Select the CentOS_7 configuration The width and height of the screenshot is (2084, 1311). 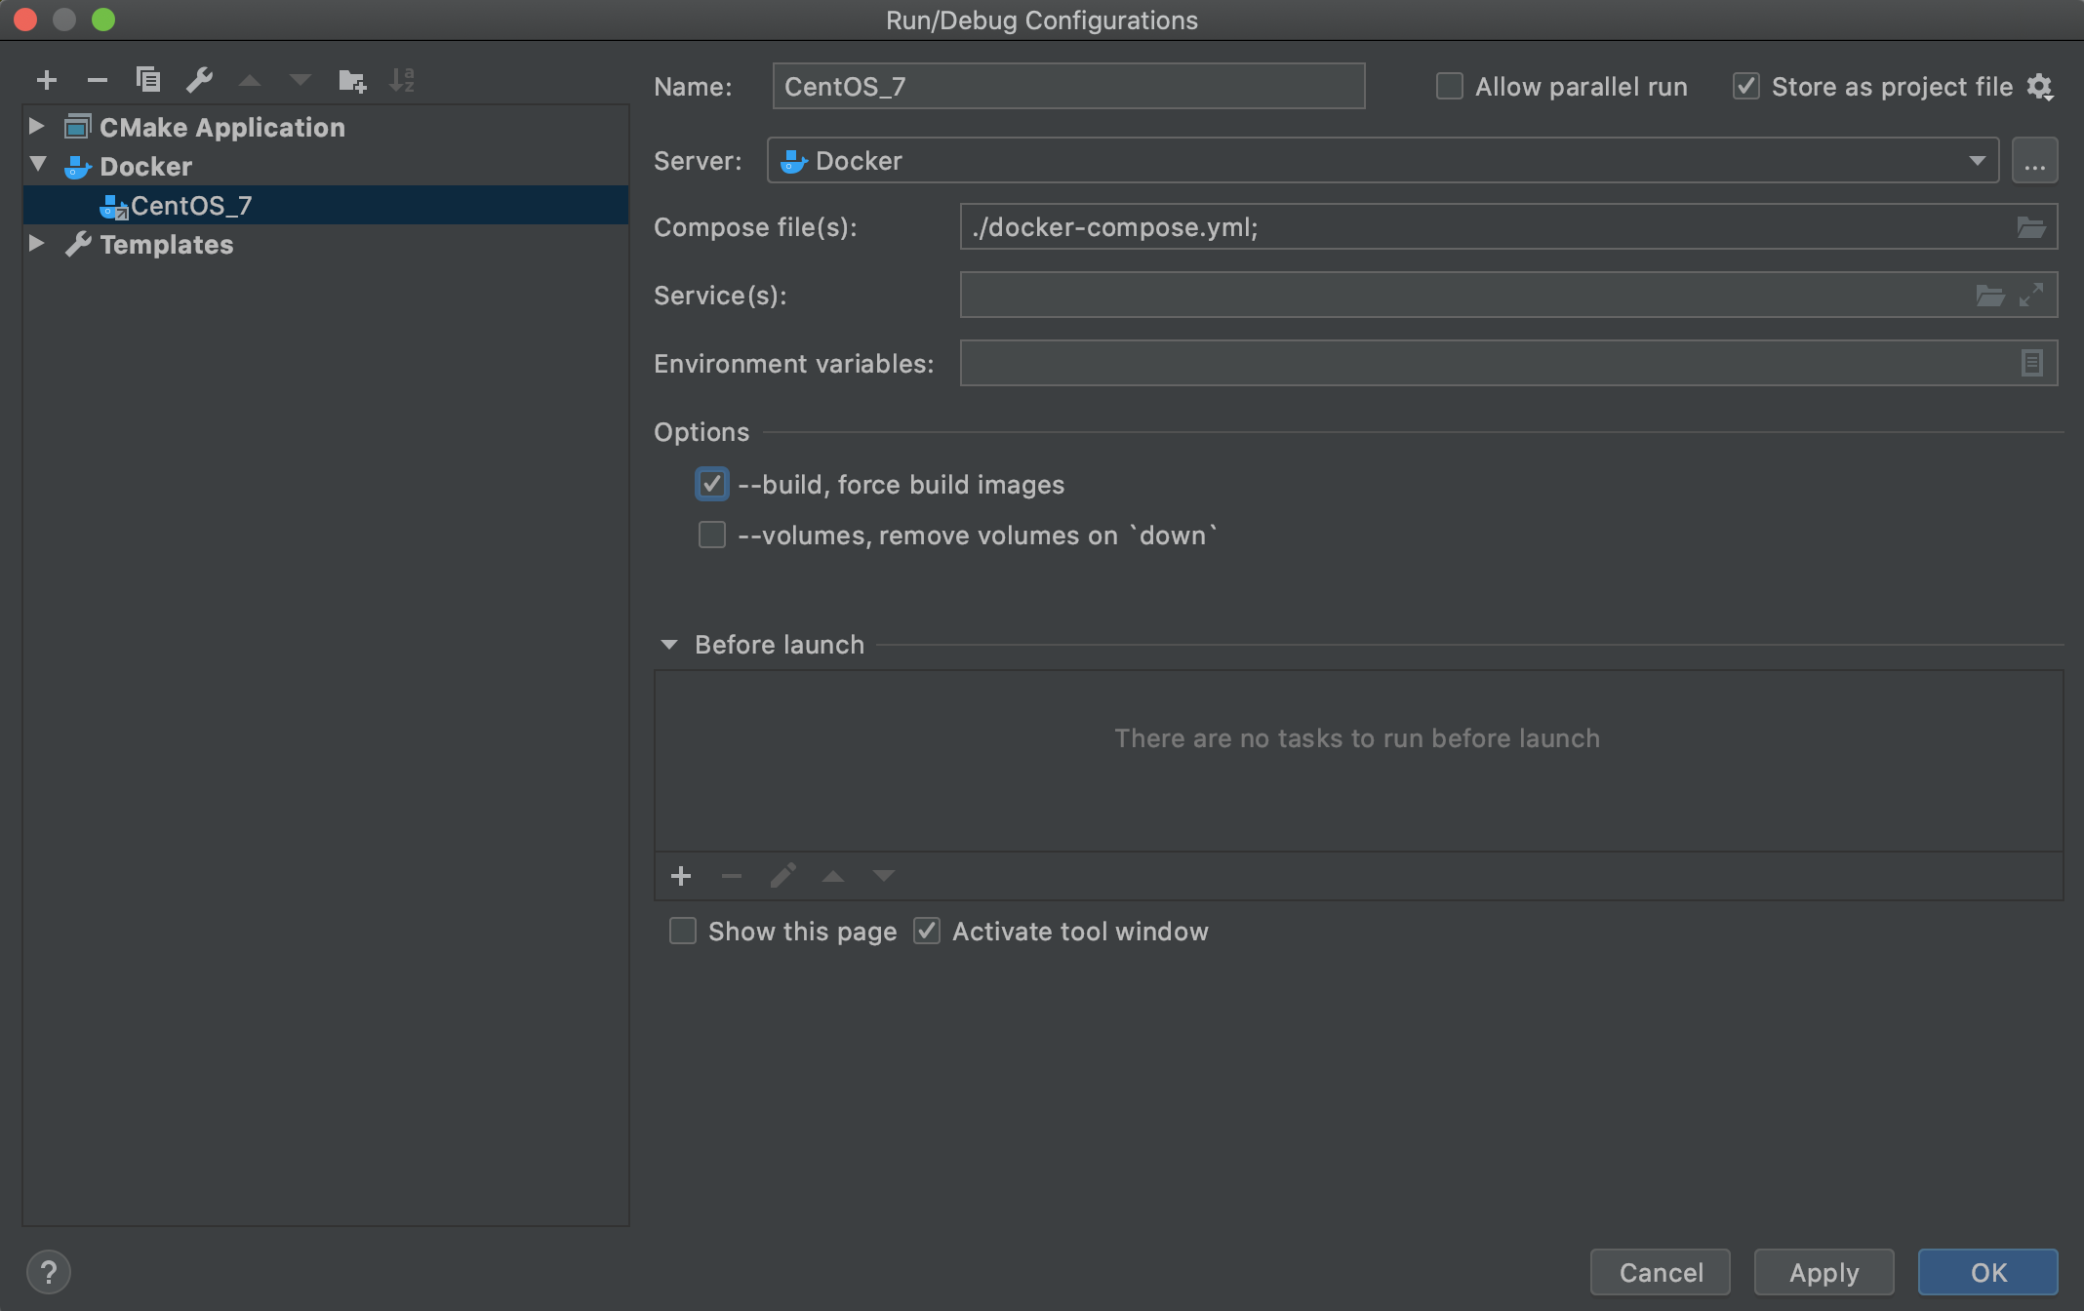191,206
